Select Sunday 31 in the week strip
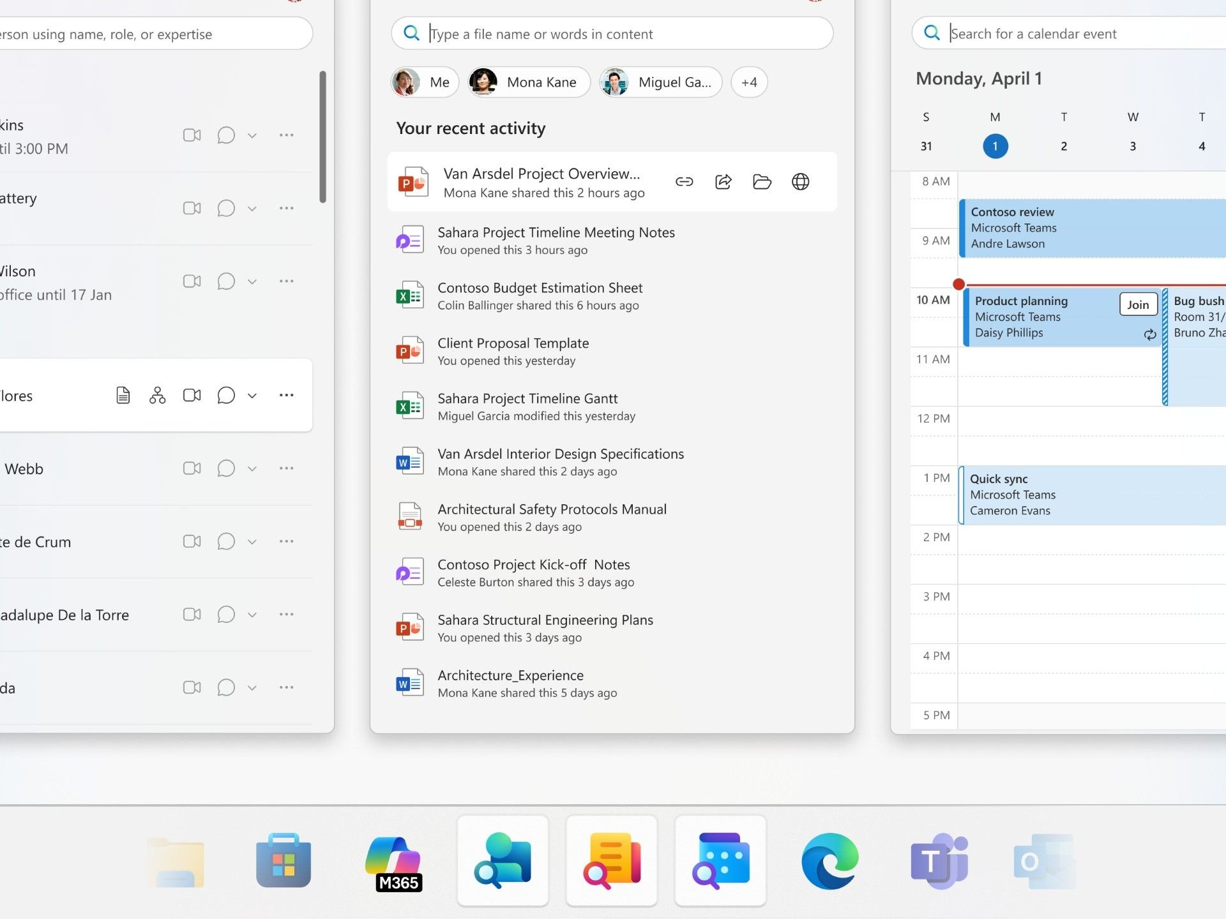 [926, 146]
